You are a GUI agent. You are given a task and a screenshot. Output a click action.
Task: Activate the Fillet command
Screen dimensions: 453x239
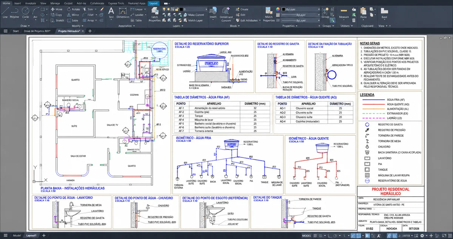pos(88,15)
